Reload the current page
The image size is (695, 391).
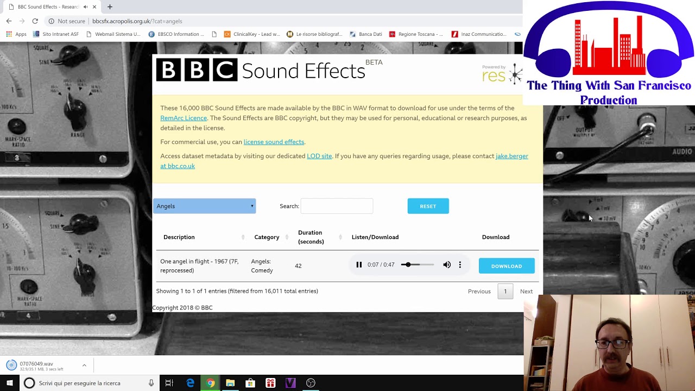click(x=35, y=21)
